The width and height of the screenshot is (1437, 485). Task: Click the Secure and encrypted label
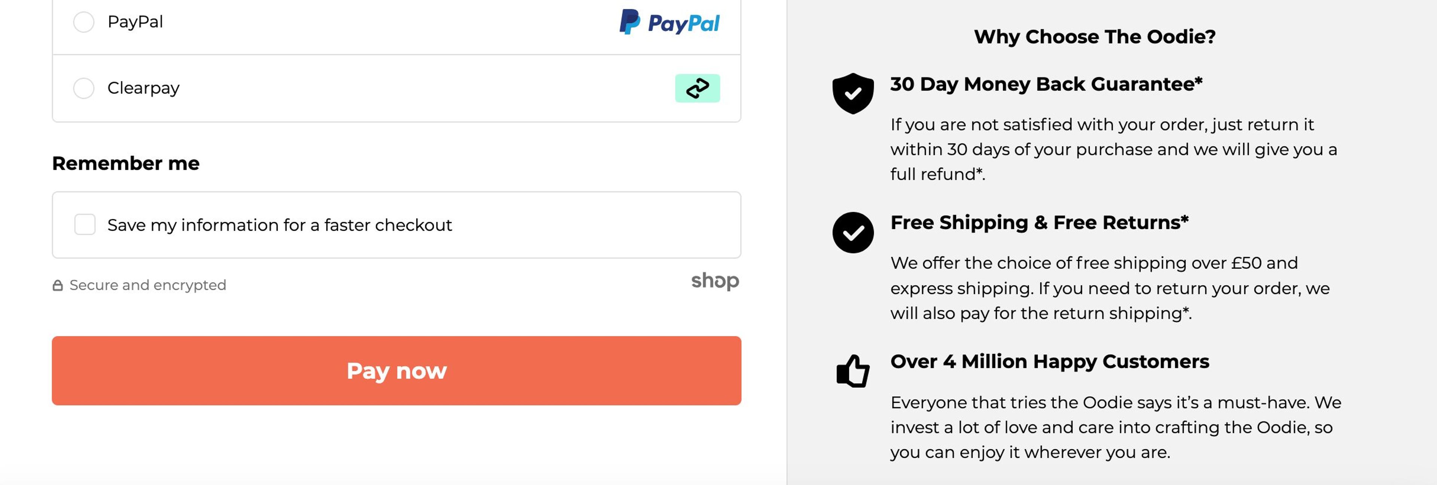point(147,285)
